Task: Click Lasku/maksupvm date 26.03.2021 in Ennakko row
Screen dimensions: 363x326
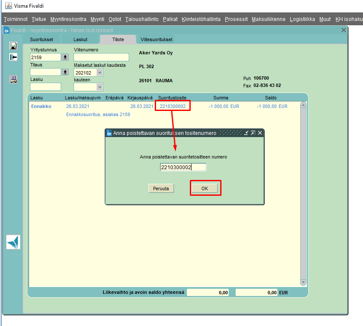Action: (x=77, y=106)
